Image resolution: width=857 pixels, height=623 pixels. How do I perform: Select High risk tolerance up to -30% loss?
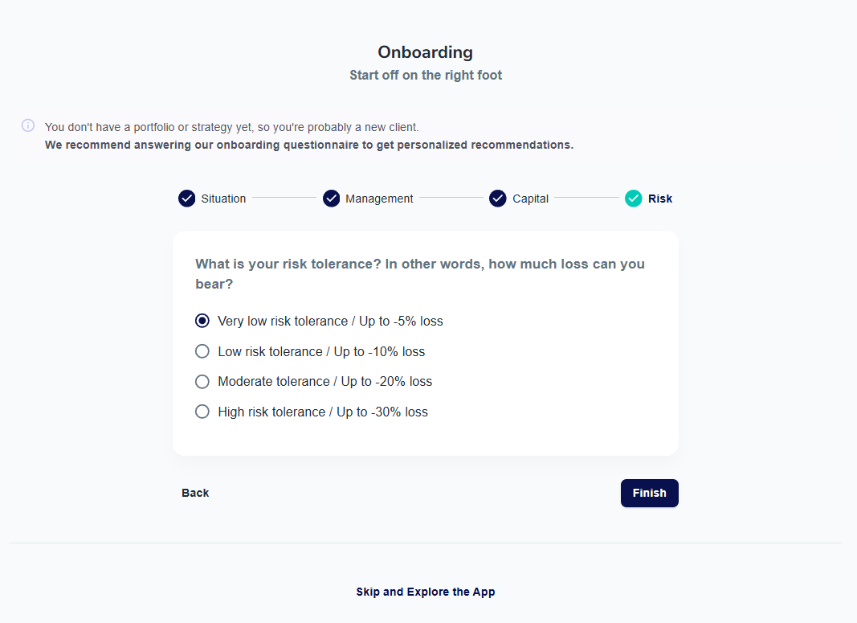[202, 412]
